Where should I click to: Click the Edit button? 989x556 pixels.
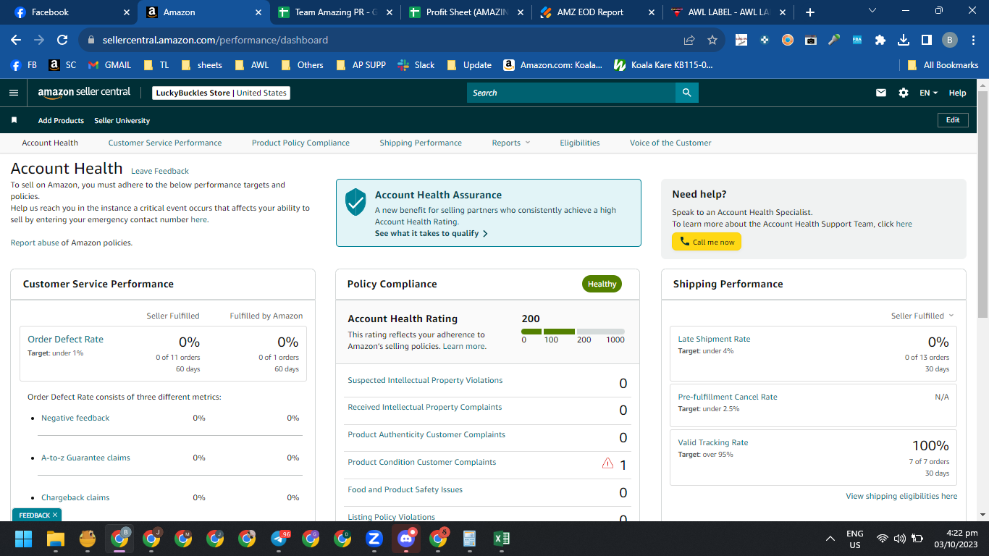click(x=953, y=120)
